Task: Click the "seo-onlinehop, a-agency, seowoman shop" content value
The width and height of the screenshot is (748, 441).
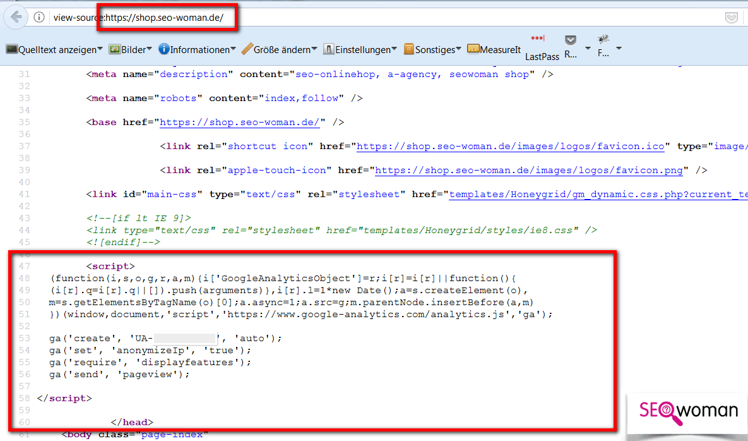Action: point(412,75)
